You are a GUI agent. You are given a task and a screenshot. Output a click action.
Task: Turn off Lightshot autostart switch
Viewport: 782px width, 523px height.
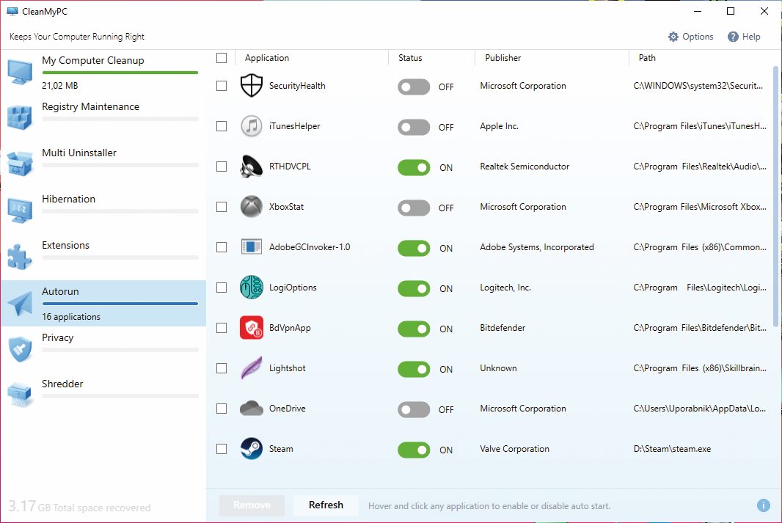pyautogui.click(x=414, y=370)
